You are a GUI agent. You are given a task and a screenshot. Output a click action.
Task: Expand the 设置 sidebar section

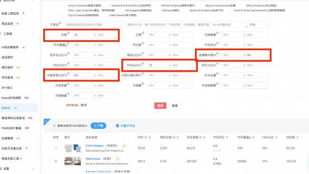point(33,169)
